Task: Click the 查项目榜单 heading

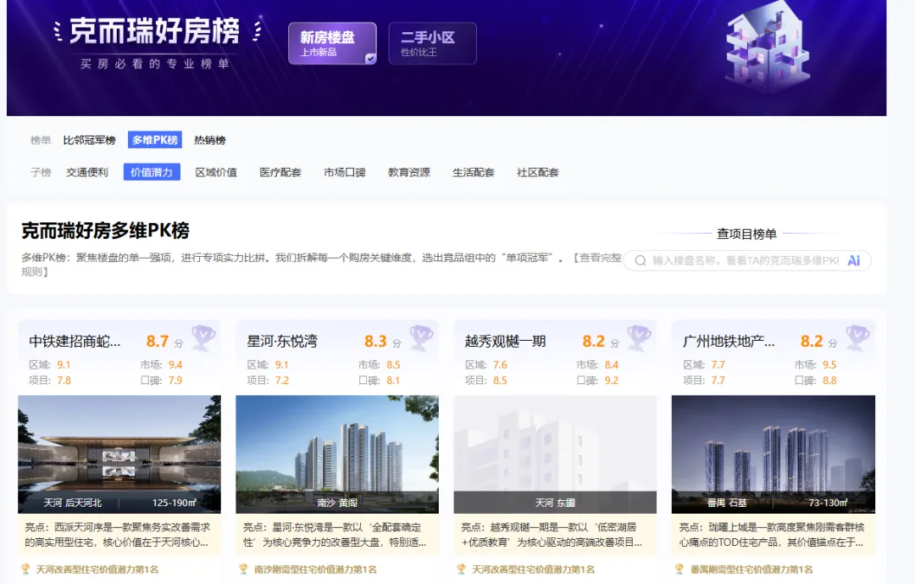Action: point(746,234)
